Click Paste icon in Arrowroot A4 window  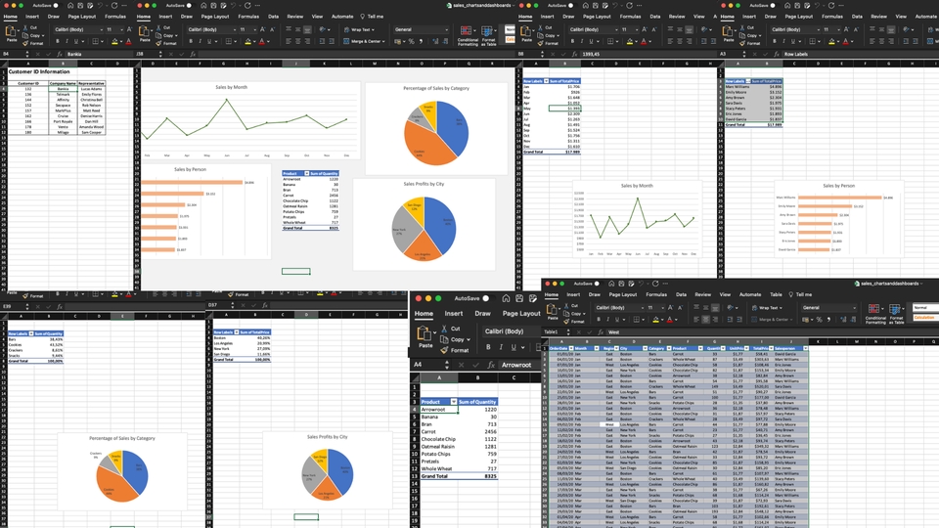pyautogui.click(x=425, y=332)
